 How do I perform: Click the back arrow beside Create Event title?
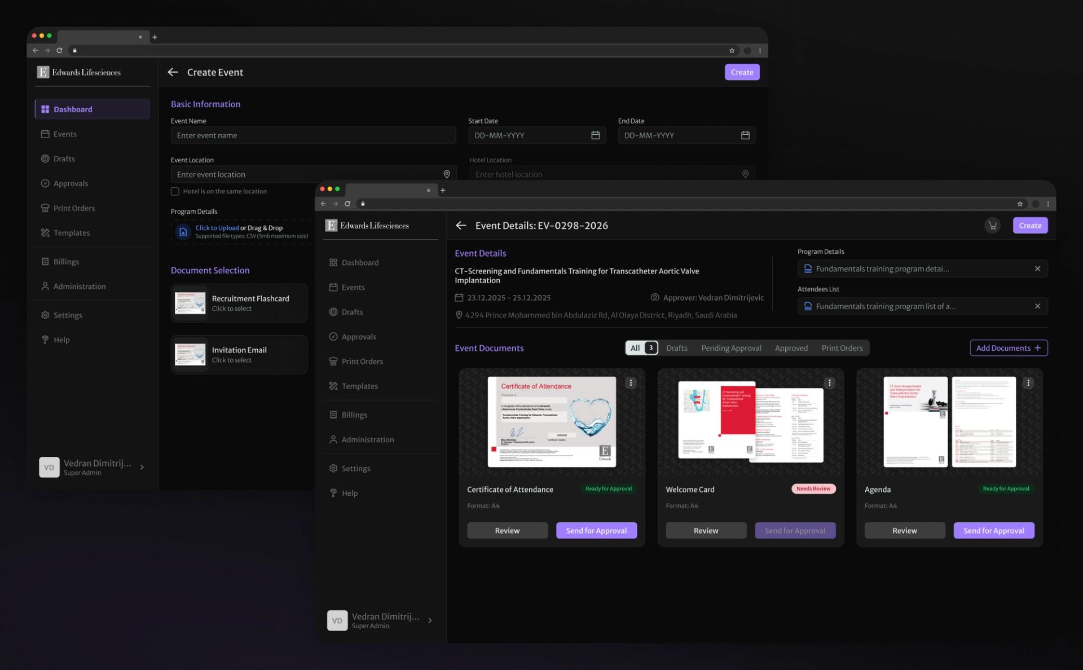[173, 72]
